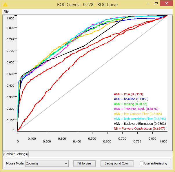Click ANN + high correlation filter legend entry
The image size is (175, 172).
(140, 119)
